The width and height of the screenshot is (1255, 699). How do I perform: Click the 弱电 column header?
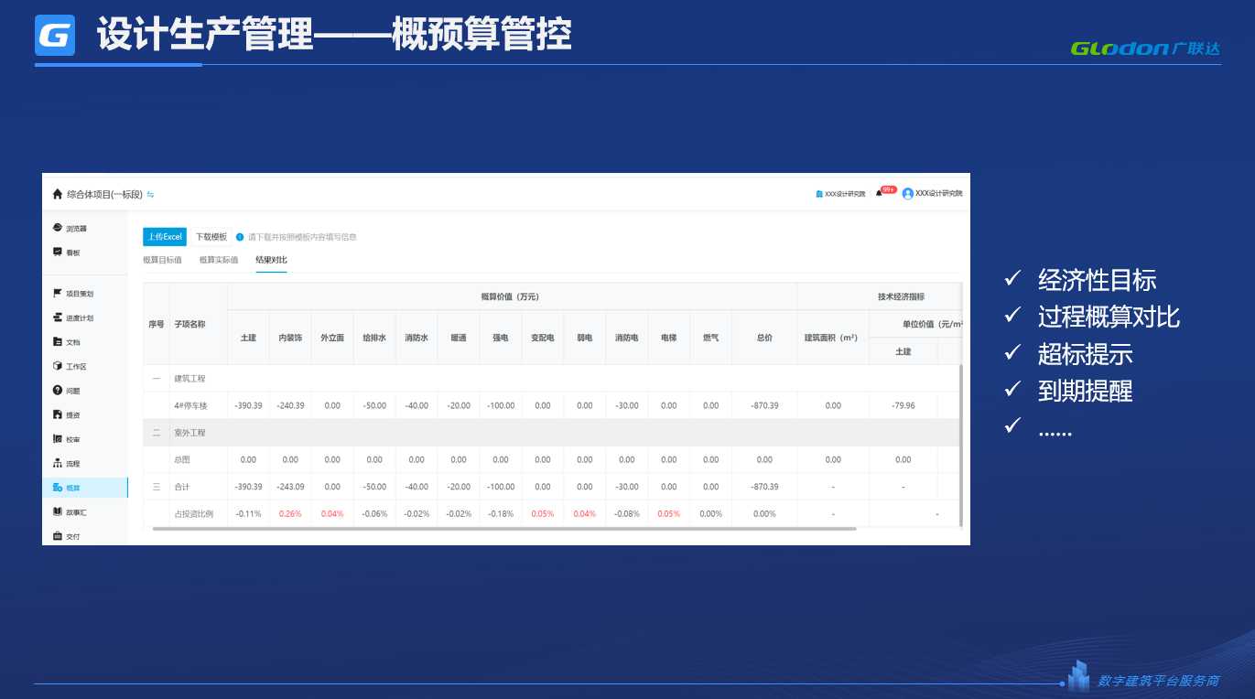(585, 338)
